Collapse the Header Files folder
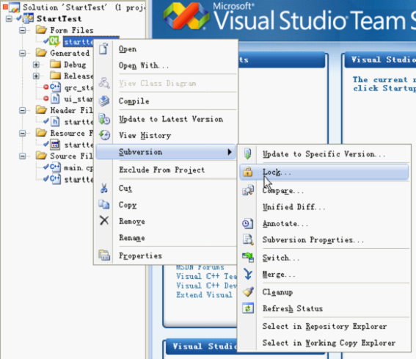Image resolution: width=416 pixels, height=359 pixels. pyautogui.click(x=23, y=110)
